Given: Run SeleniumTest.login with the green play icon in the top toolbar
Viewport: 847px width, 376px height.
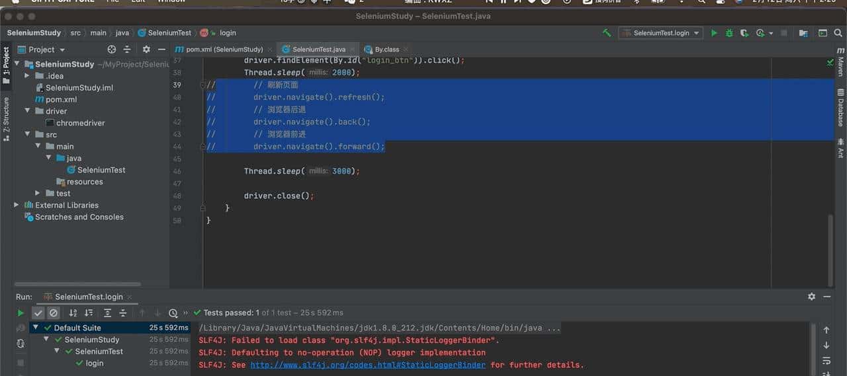Looking at the screenshot, I should click(x=714, y=32).
